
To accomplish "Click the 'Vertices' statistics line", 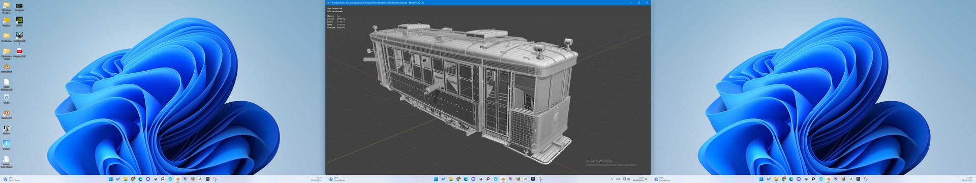I will click(x=335, y=19).
